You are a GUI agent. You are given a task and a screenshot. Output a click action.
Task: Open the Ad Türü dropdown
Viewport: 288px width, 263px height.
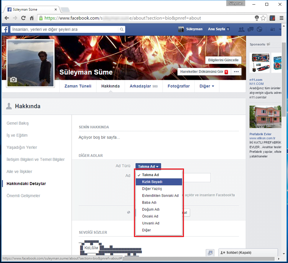148,166
